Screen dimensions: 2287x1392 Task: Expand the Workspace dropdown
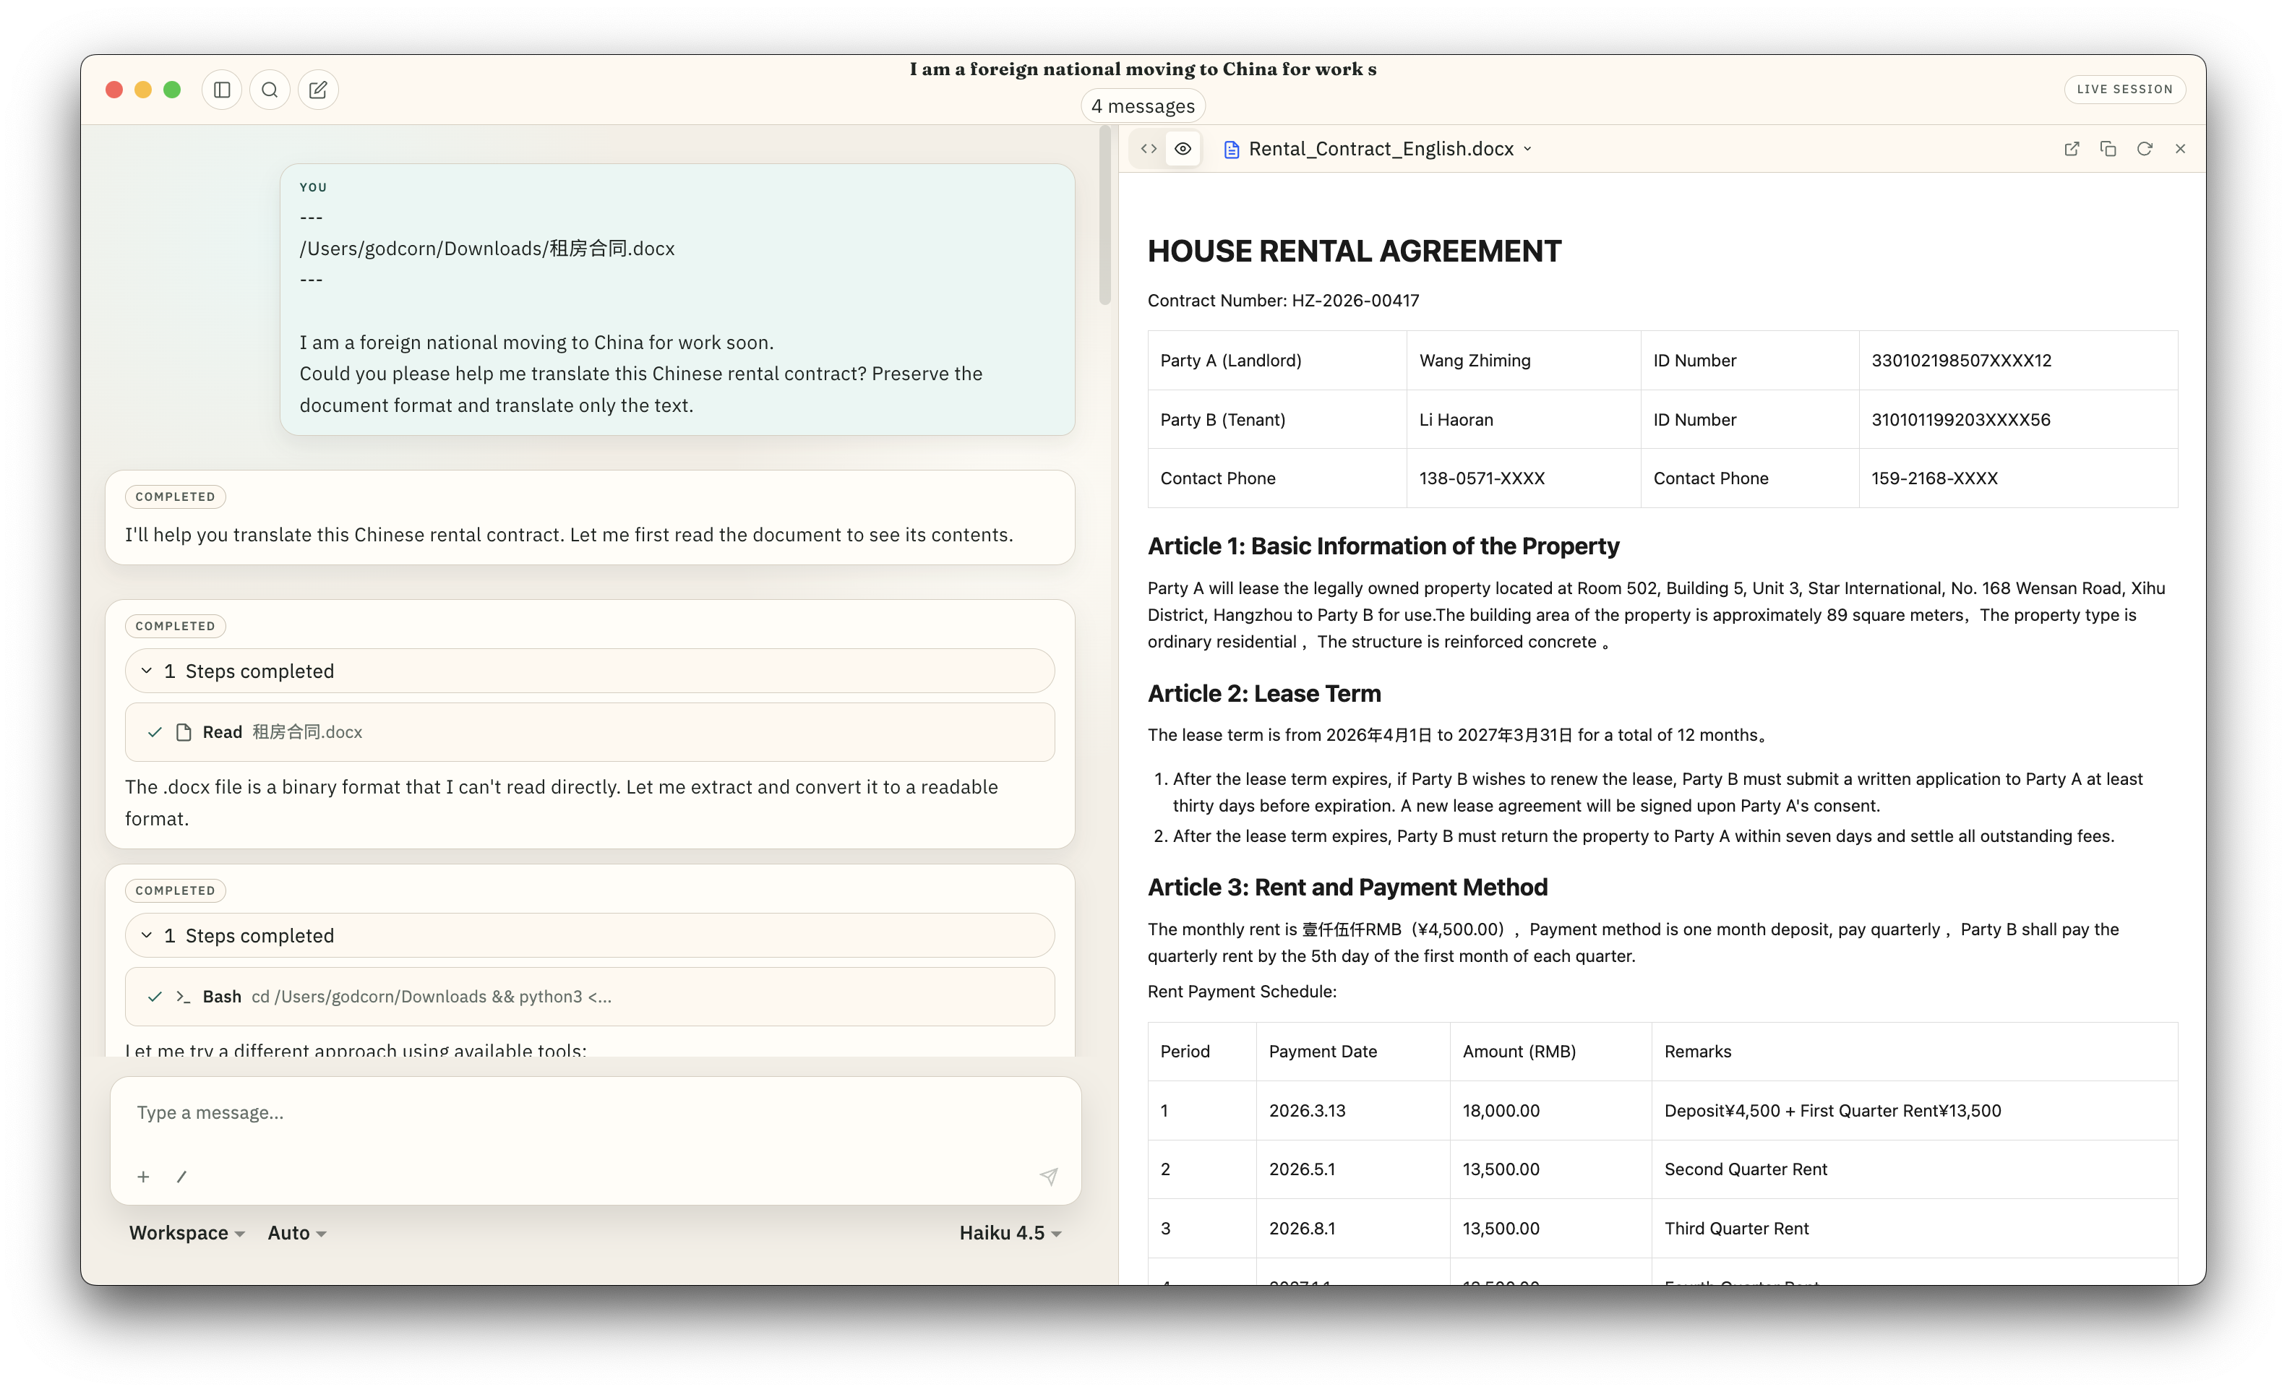(186, 1232)
